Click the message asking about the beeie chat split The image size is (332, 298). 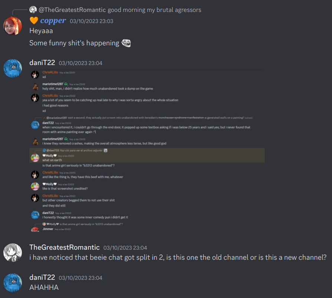[x=178, y=257]
